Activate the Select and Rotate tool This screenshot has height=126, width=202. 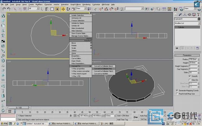pyautogui.click(x=68, y=9)
